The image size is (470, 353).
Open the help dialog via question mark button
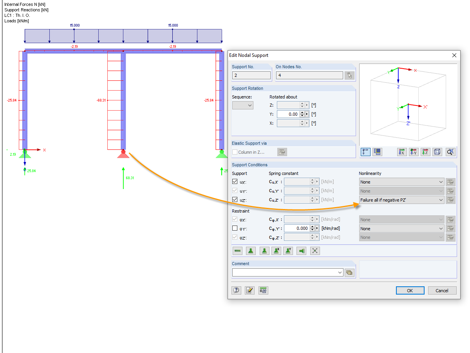click(236, 290)
